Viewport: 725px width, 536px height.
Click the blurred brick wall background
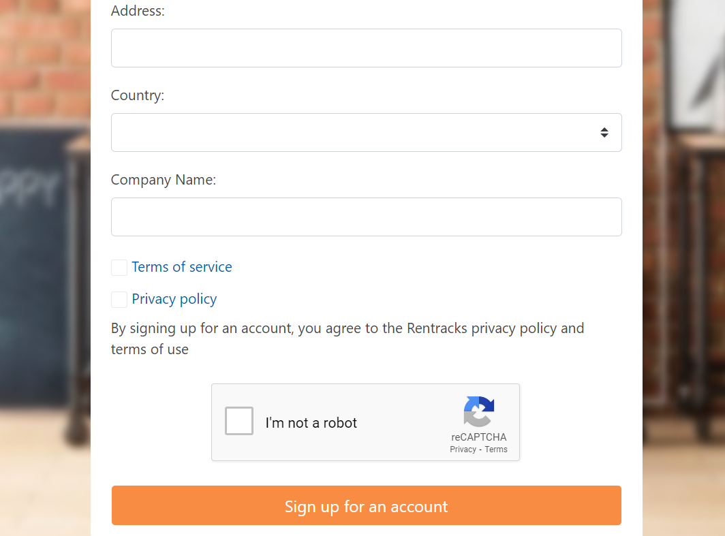coord(45,60)
